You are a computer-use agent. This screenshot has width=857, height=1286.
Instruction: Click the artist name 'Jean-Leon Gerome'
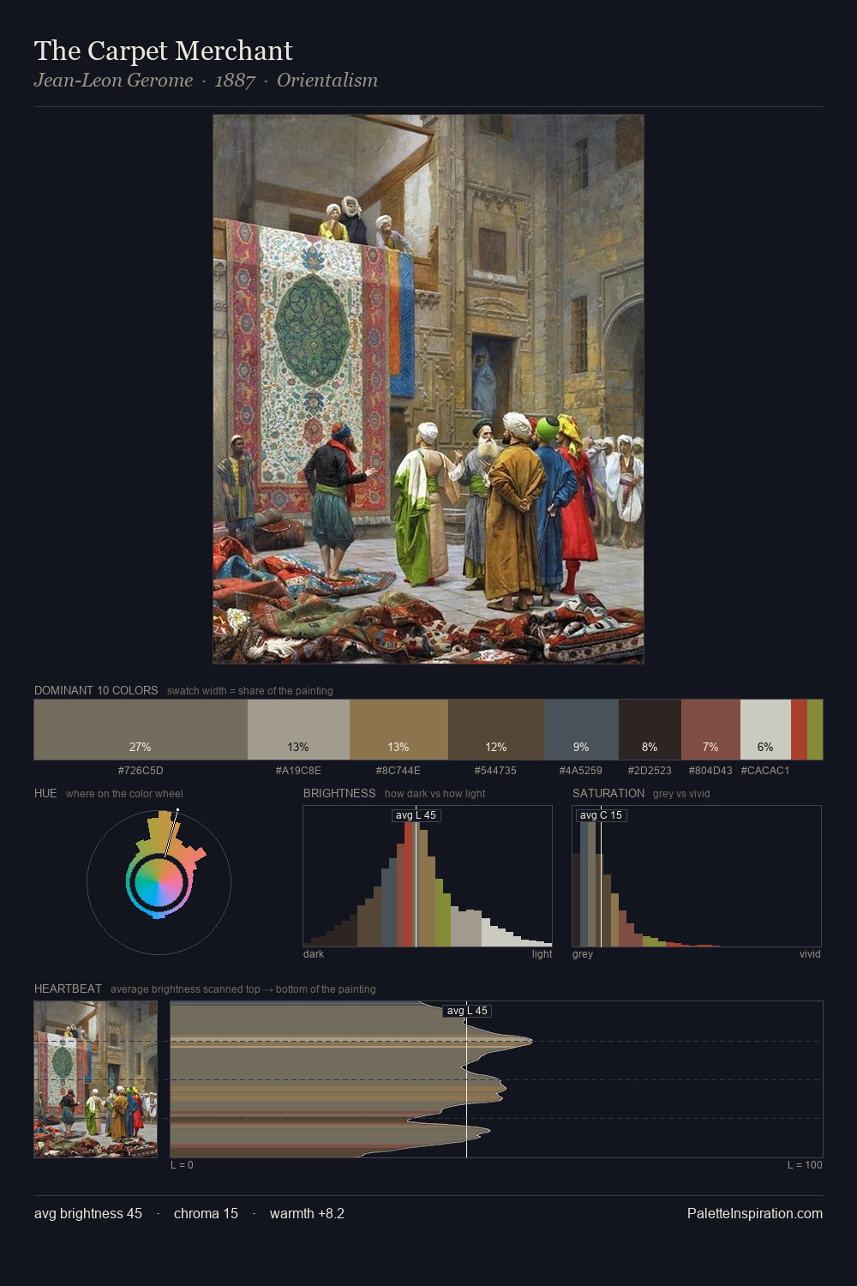coord(113,81)
